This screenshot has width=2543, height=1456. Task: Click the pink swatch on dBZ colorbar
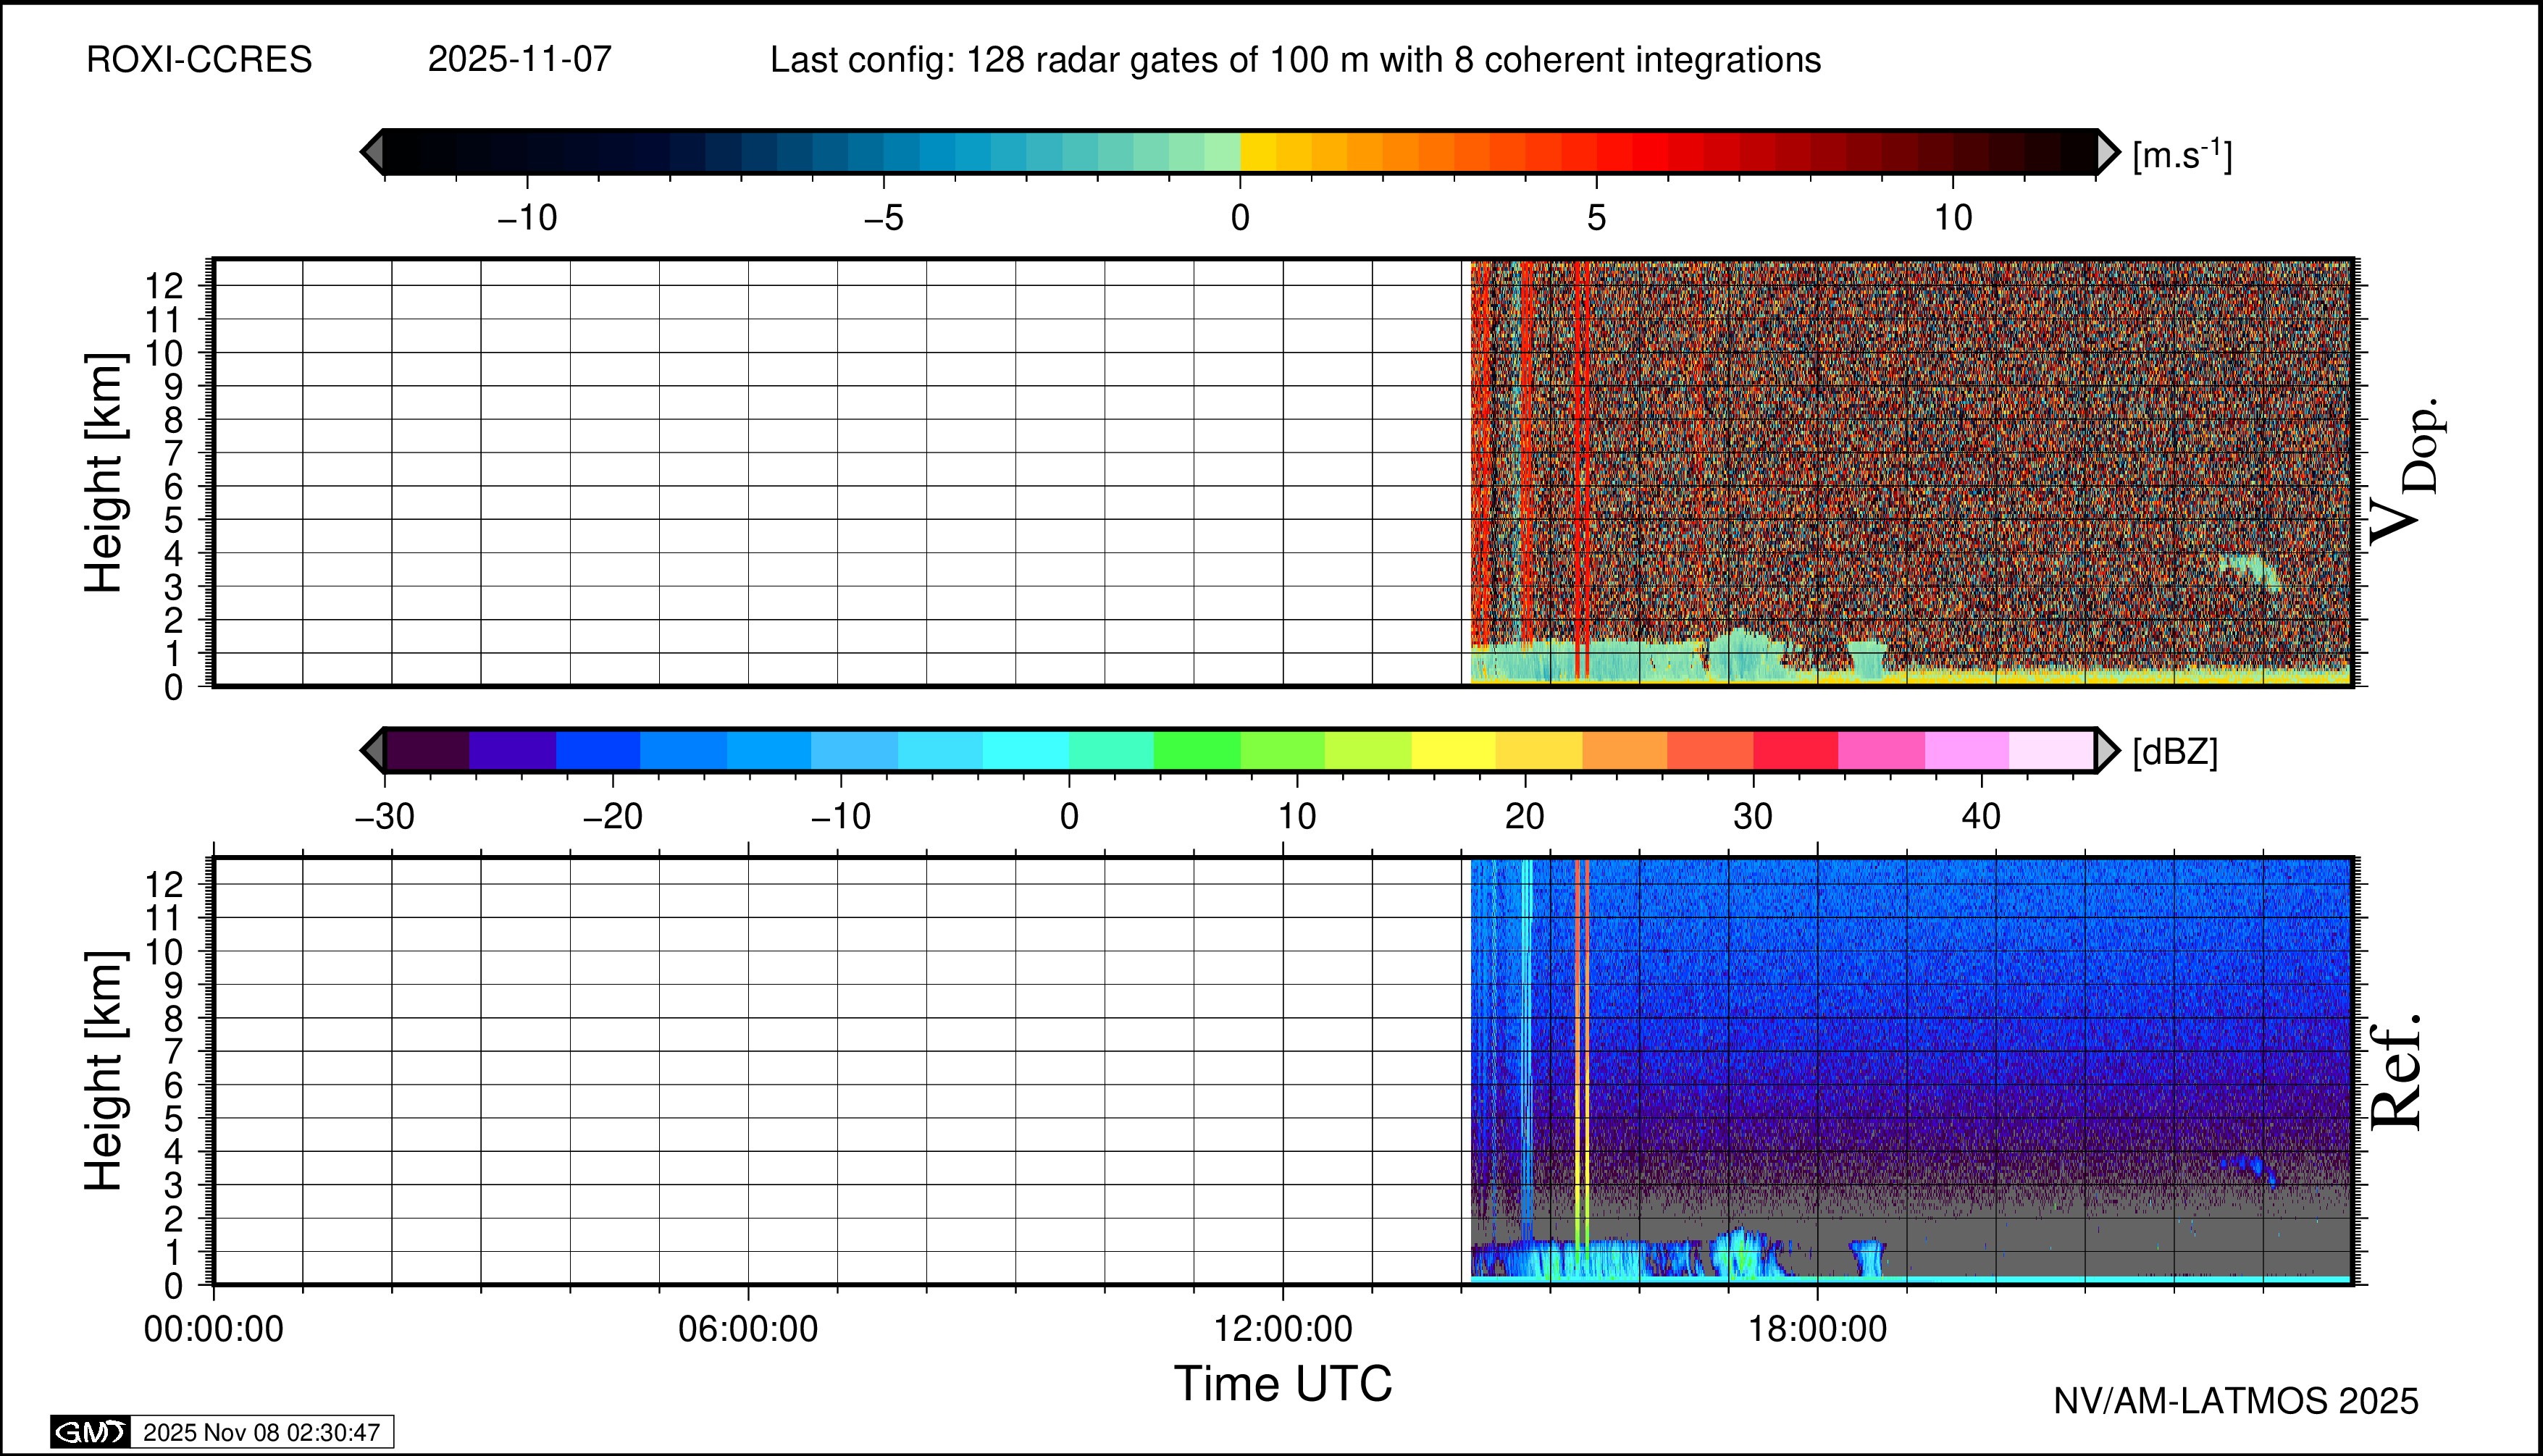tap(1881, 750)
